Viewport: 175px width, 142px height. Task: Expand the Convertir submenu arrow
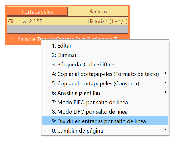click(166, 83)
